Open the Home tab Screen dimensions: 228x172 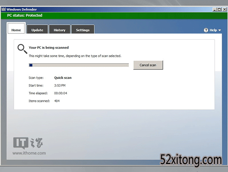(16, 28)
